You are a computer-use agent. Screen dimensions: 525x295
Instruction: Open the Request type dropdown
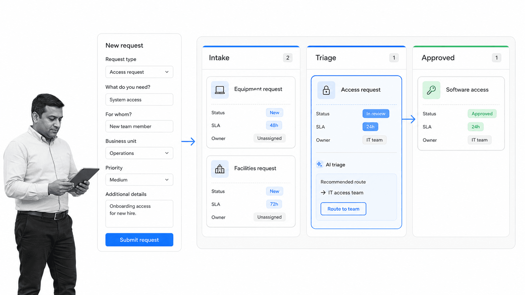139,72
